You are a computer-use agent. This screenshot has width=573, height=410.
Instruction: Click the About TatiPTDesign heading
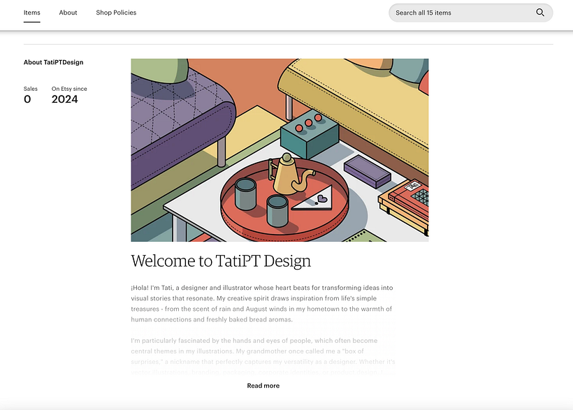[x=53, y=62]
